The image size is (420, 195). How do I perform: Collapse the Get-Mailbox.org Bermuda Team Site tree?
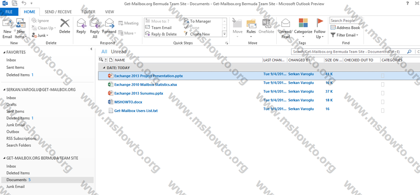click(4, 158)
